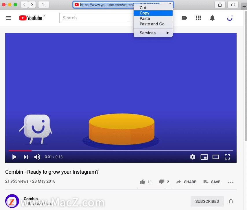This screenshot has width=247, height=210.
Task: Seek on the video progress bar
Action: click(x=121, y=151)
